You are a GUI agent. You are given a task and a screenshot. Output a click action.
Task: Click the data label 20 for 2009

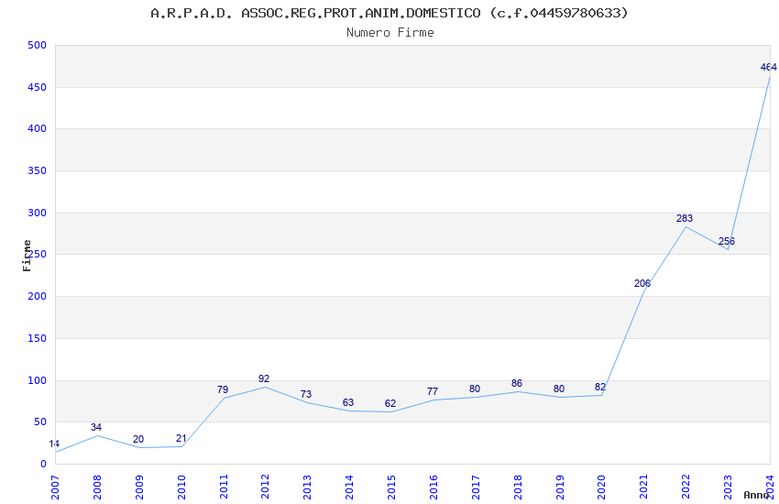[138, 440]
